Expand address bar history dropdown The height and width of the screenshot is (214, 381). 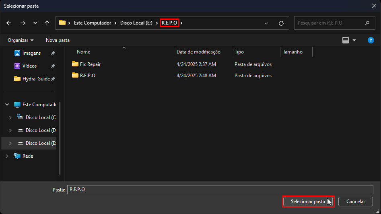[x=266, y=23]
